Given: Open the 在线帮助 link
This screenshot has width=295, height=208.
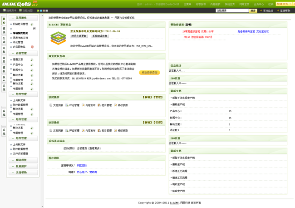Looking at the screenshot, I should [285, 11].
